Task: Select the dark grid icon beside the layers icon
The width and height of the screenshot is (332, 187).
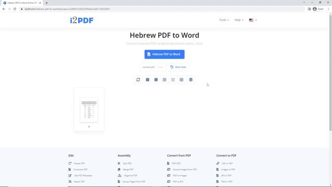Action: tap(182, 79)
